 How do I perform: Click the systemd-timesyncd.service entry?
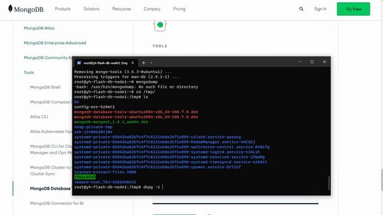[171, 162]
